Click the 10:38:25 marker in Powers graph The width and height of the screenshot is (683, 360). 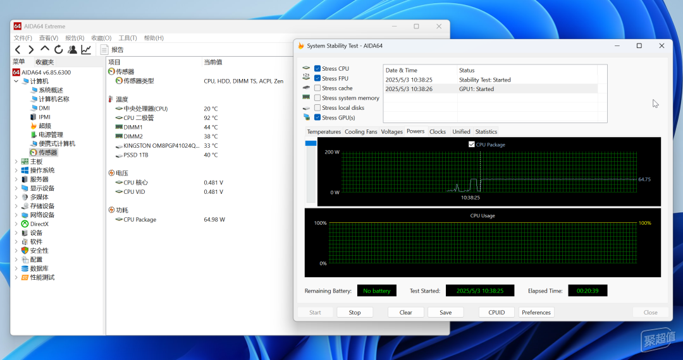tap(470, 198)
